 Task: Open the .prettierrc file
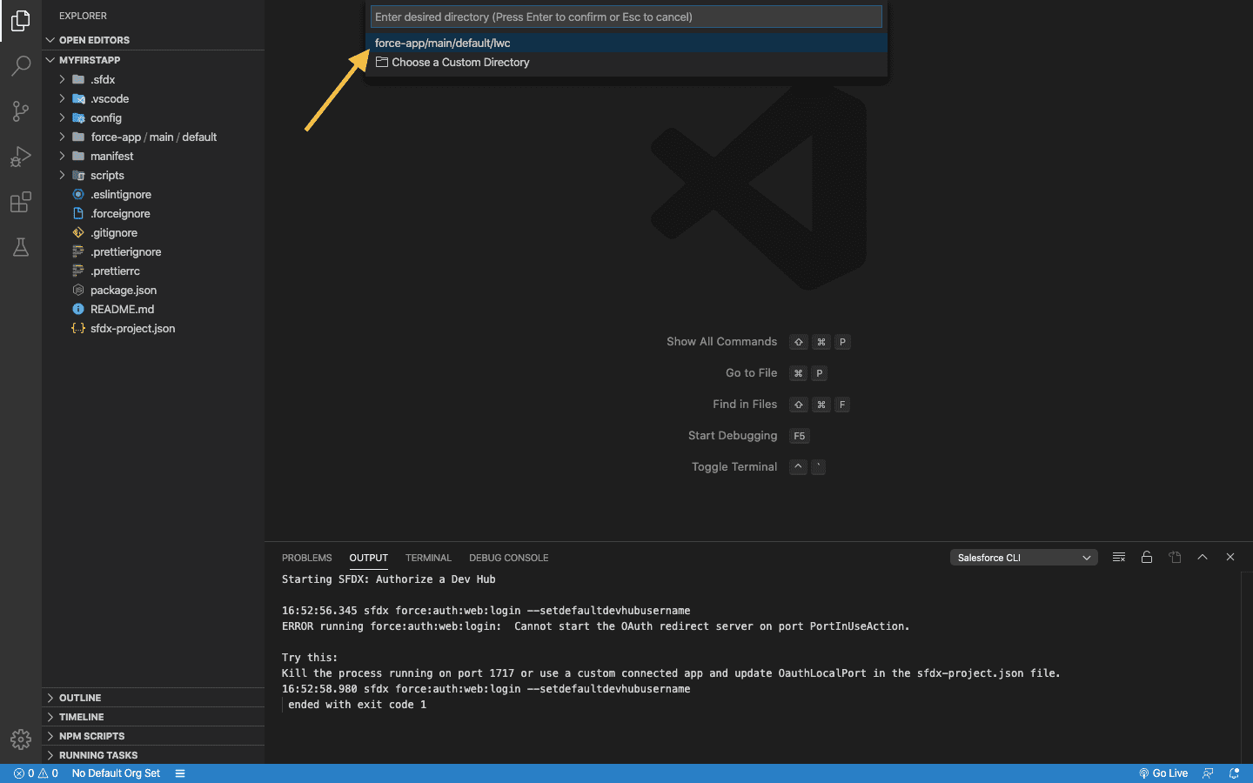click(x=153, y=271)
